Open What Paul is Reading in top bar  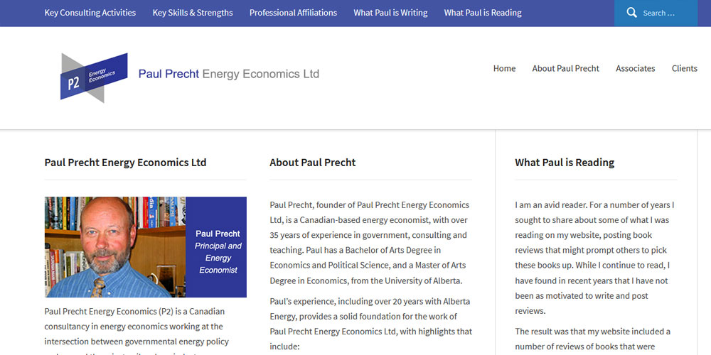point(483,13)
